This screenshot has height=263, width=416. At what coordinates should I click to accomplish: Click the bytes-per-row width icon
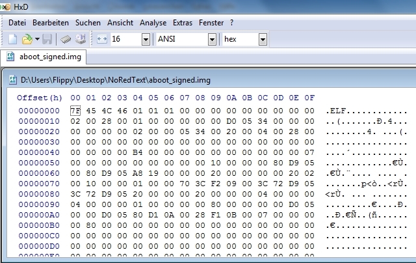click(x=101, y=39)
